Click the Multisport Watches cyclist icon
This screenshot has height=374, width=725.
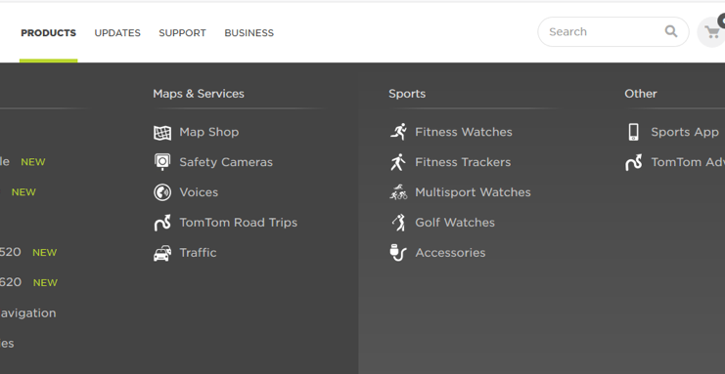pos(398,192)
